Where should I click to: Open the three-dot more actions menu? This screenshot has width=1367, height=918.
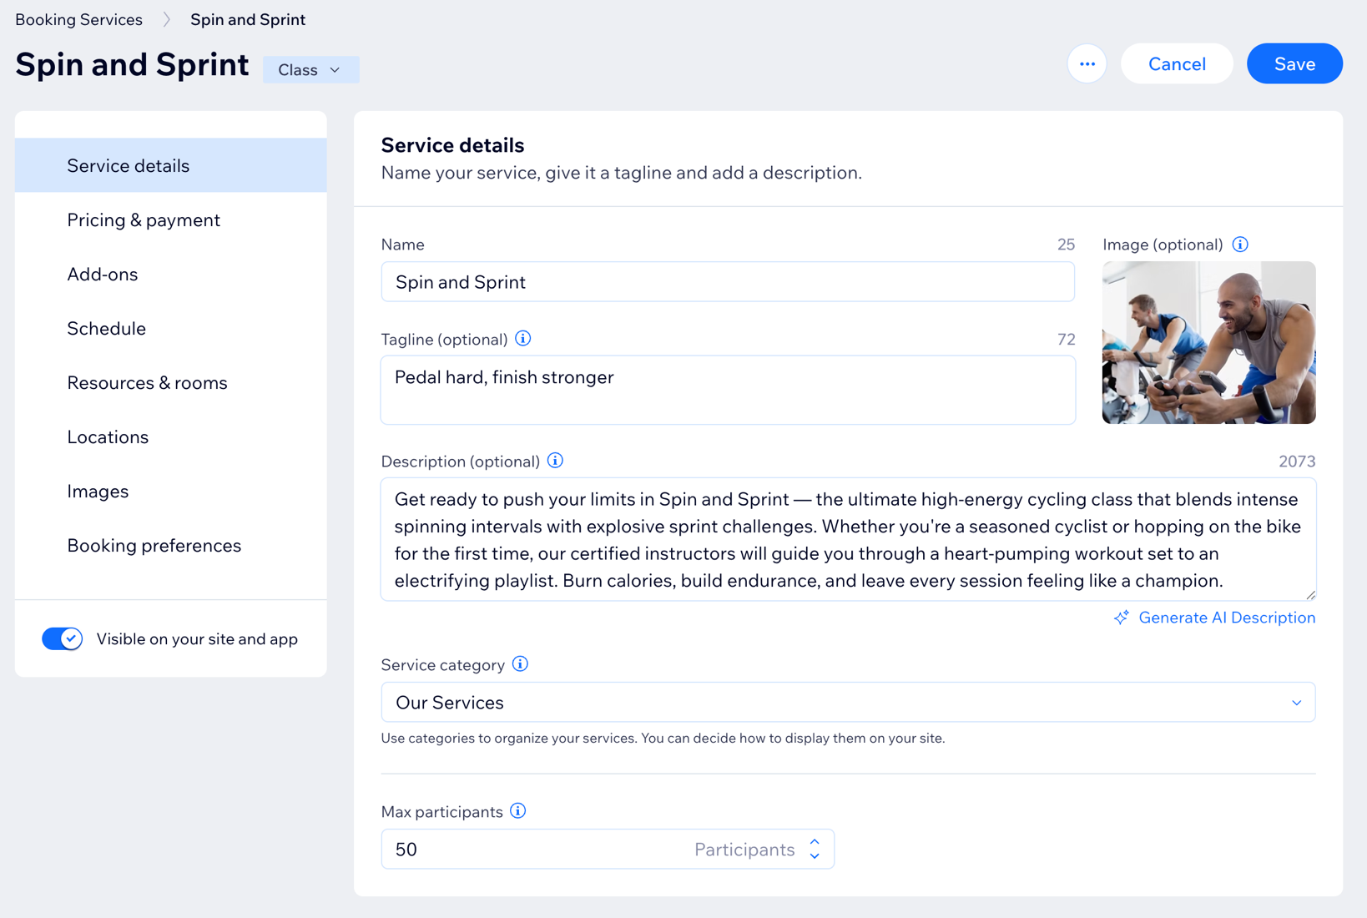click(x=1087, y=63)
